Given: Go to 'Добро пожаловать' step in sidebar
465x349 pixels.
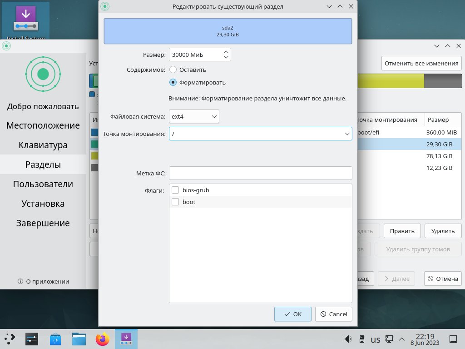Looking at the screenshot, I should point(43,106).
